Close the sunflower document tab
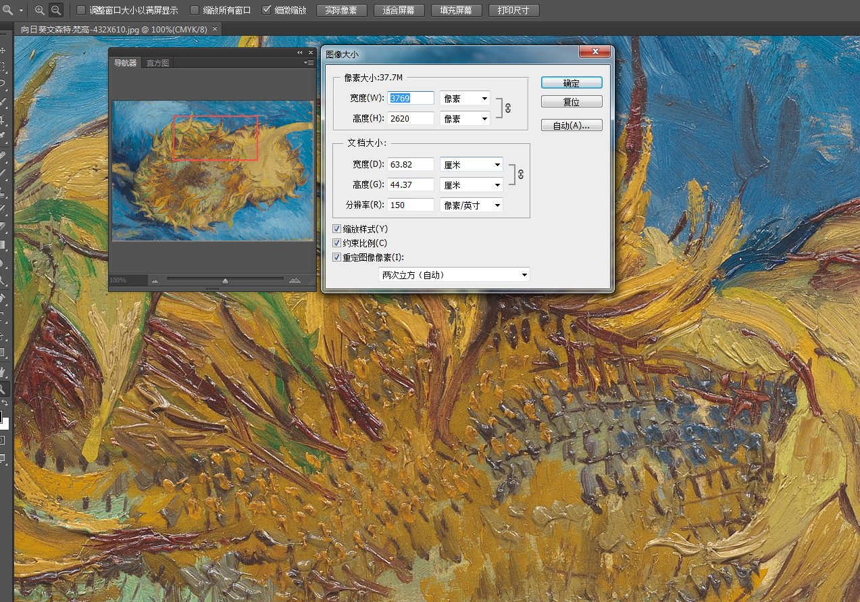 coord(215,29)
